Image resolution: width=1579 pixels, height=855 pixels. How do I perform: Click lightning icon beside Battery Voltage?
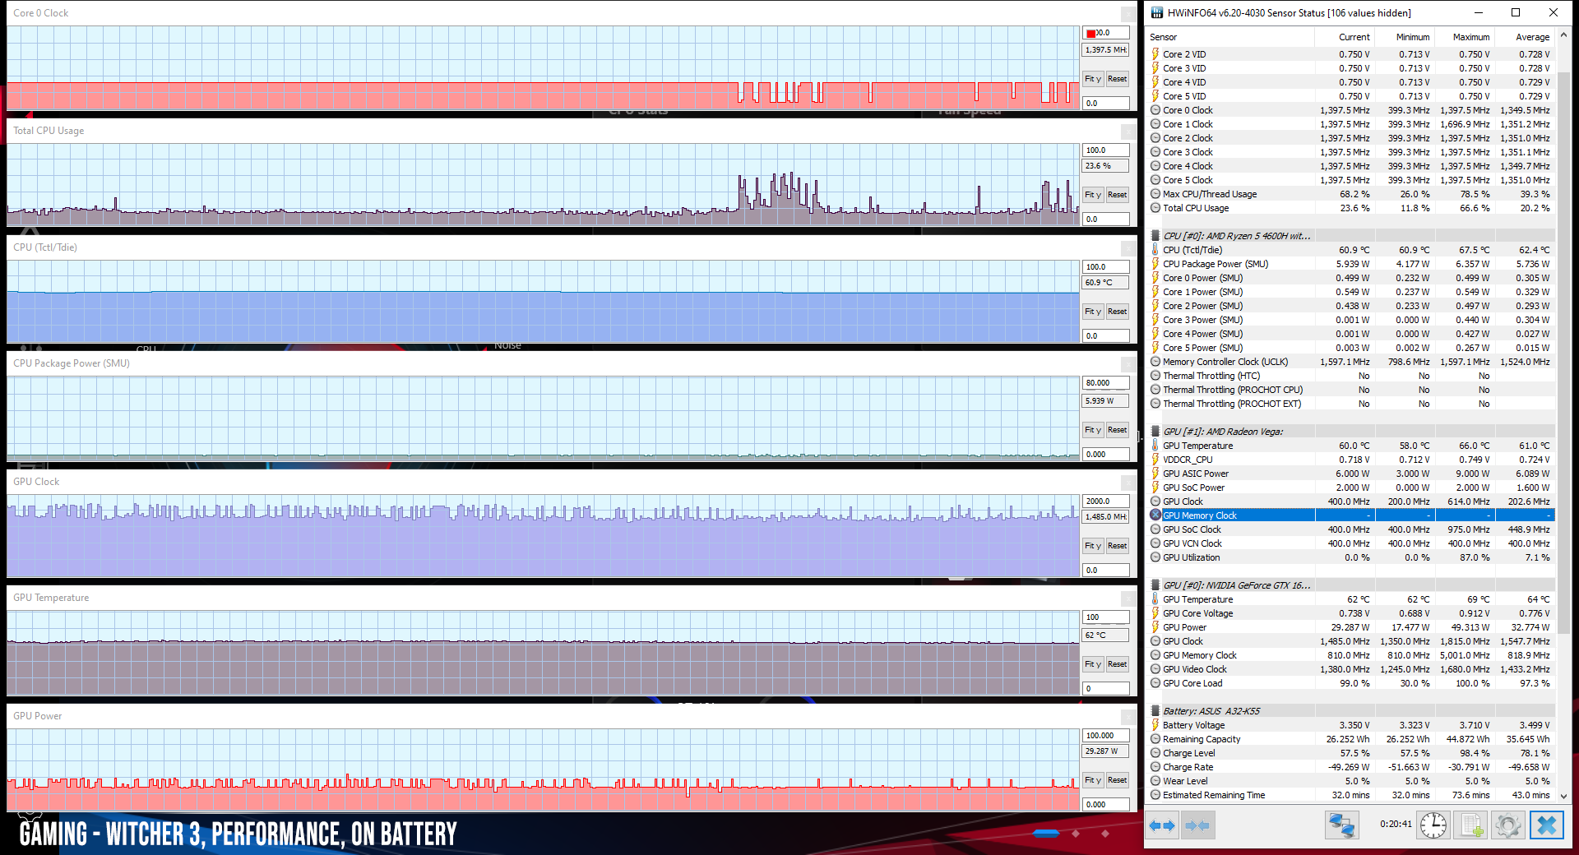(1155, 725)
